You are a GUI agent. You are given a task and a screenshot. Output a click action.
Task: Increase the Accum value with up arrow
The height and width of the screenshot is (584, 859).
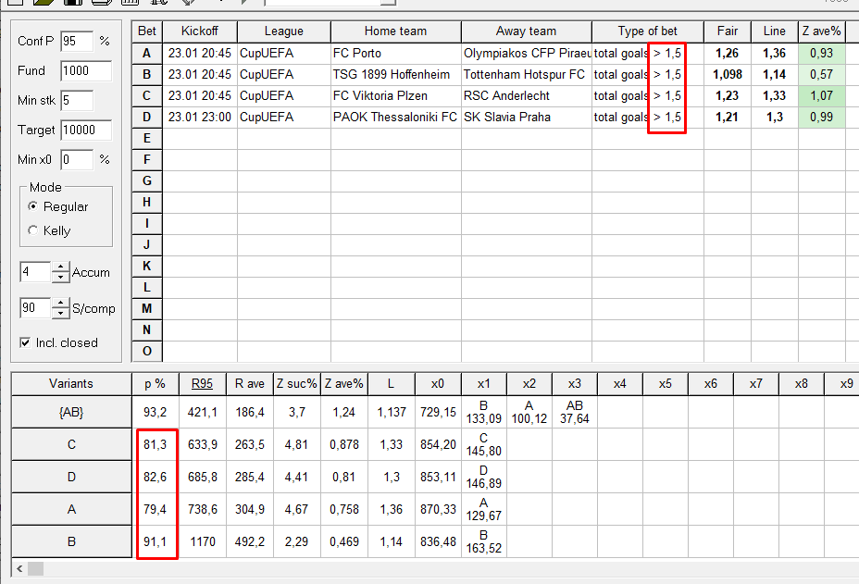click(x=60, y=267)
